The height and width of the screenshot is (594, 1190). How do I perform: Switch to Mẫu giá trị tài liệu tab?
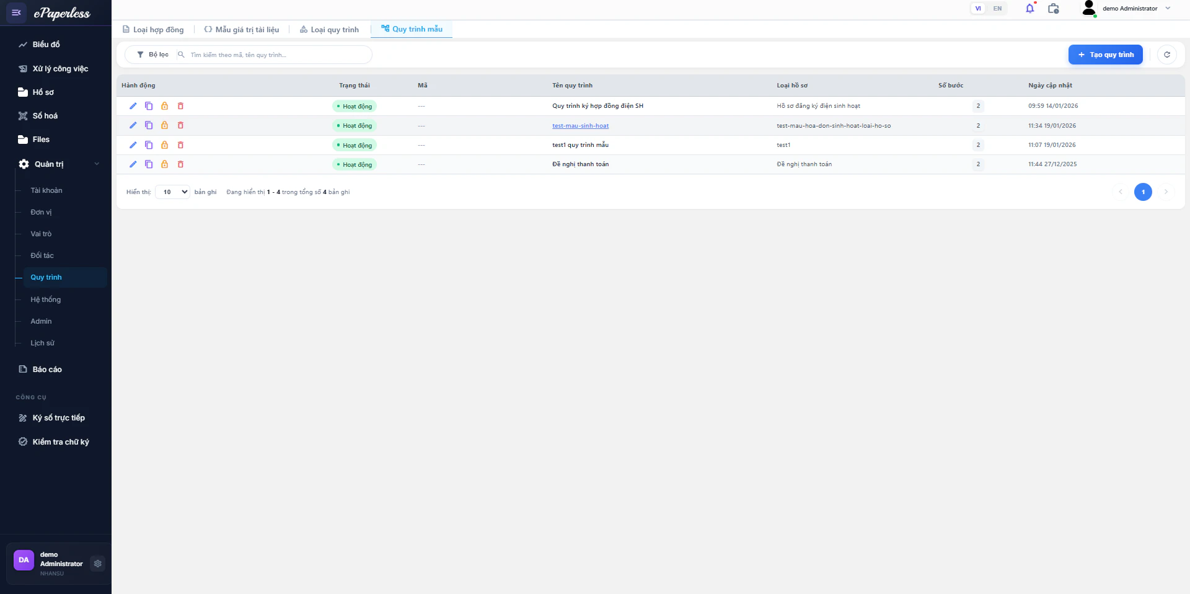pos(242,30)
